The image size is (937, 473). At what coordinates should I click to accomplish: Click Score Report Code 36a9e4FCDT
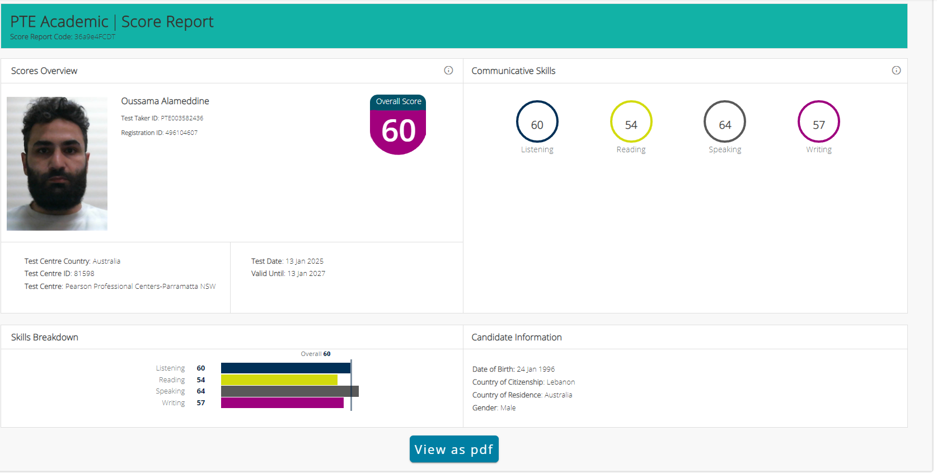point(63,37)
